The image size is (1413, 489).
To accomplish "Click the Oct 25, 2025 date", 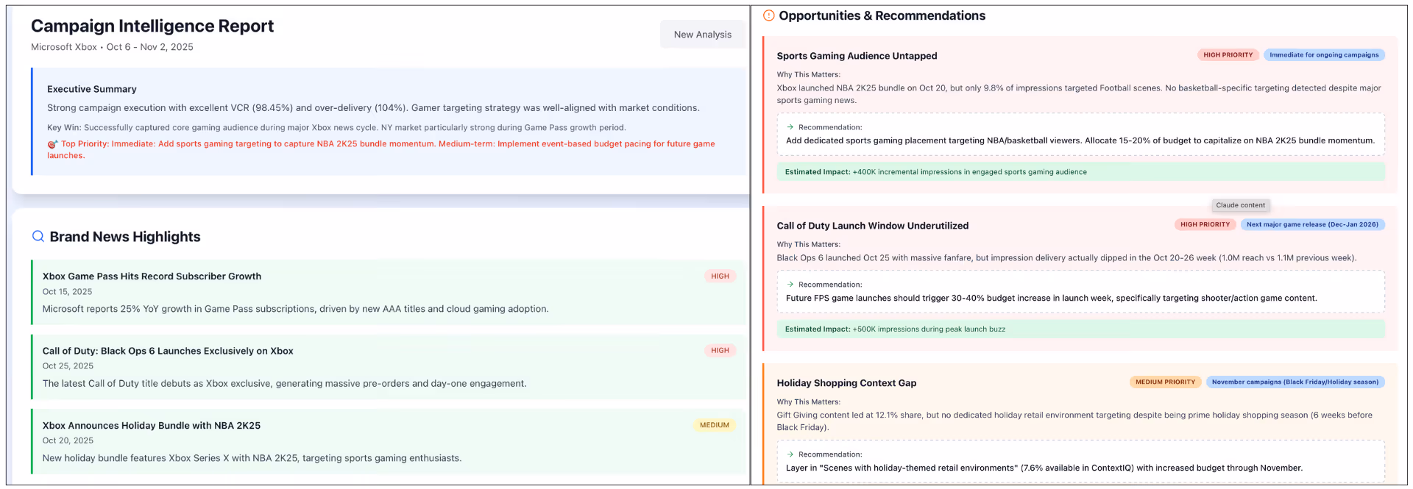I will point(68,366).
